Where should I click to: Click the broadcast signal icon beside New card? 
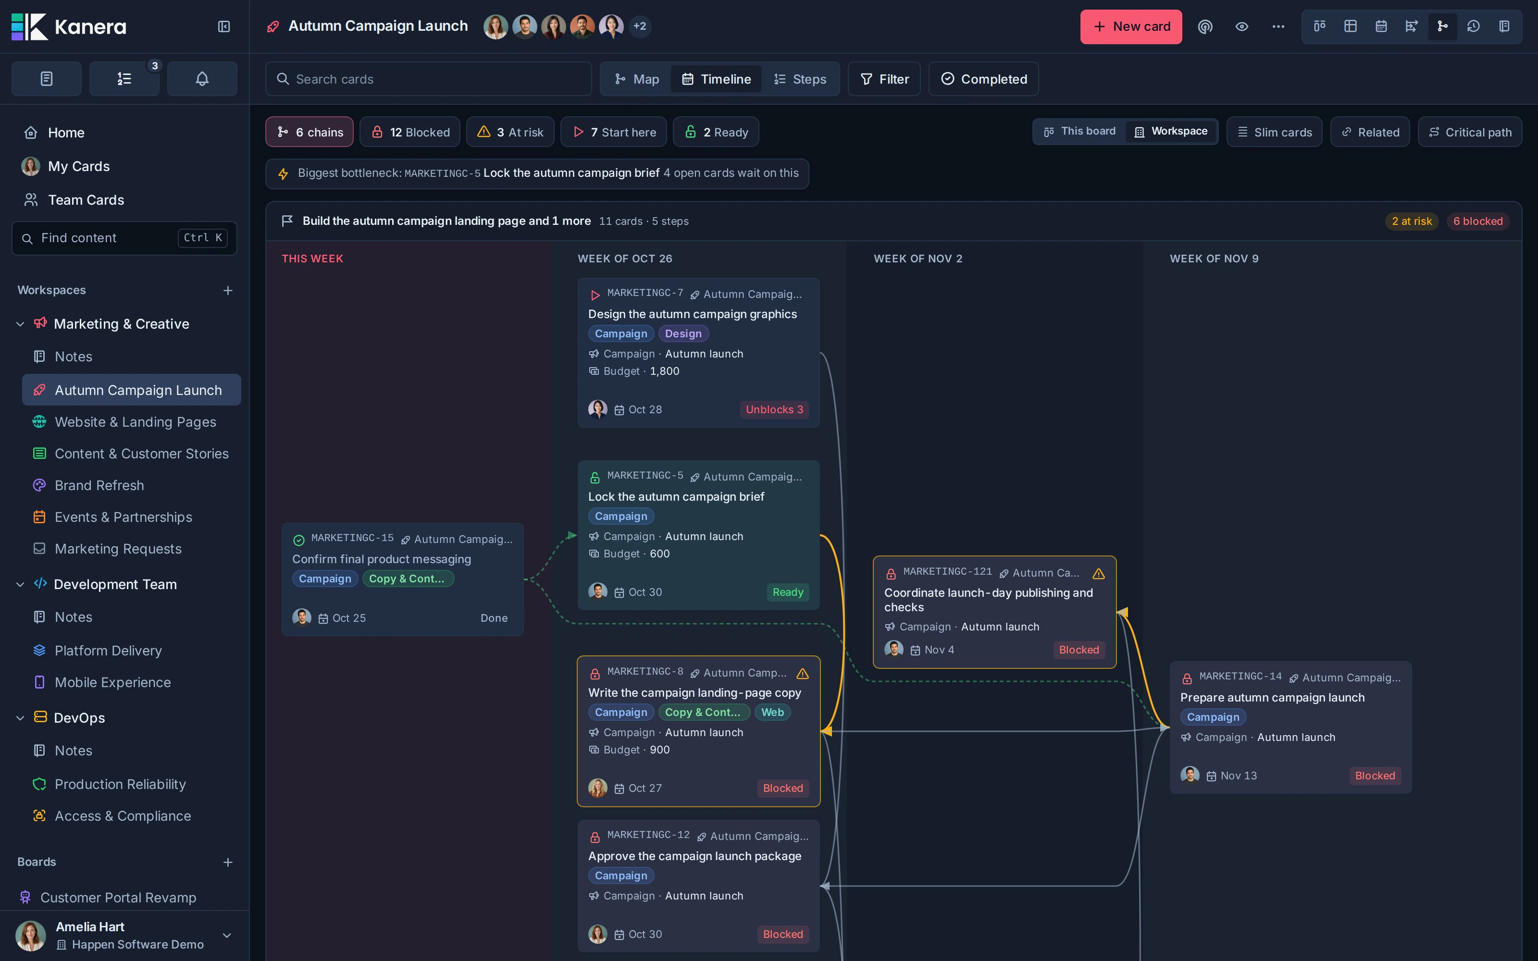1205,27
